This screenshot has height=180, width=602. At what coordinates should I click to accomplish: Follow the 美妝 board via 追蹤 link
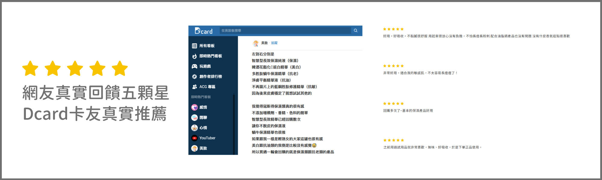[274, 43]
